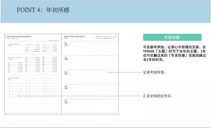Viewport: 211px width, 128px height.
Task: Click the NEW YEAR THOUGHTS page heading
Action: point(74,36)
